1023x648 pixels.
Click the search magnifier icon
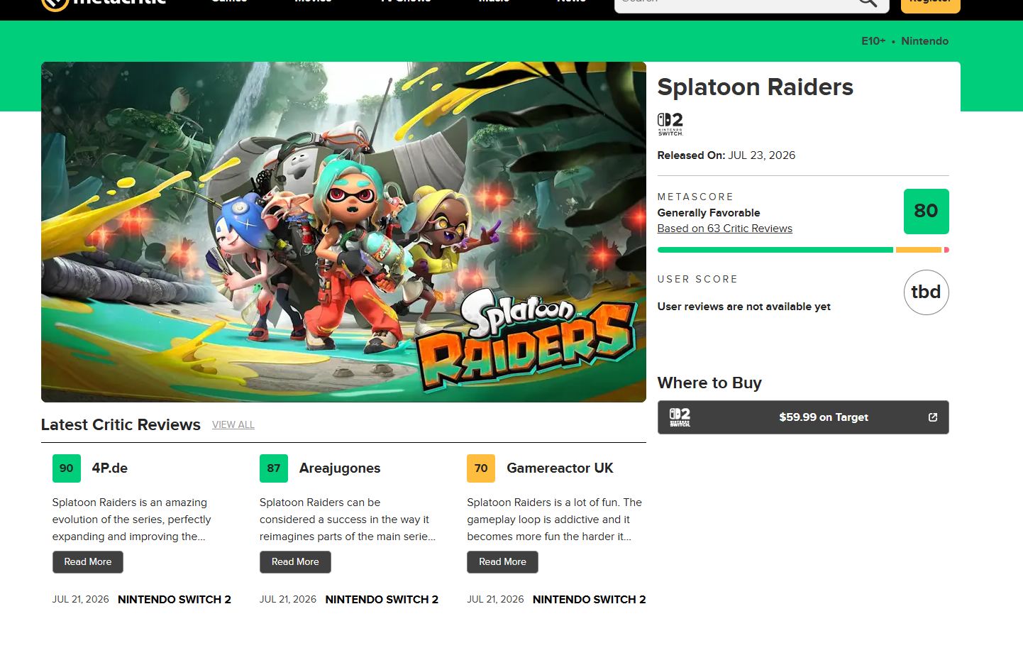coord(868,2)
